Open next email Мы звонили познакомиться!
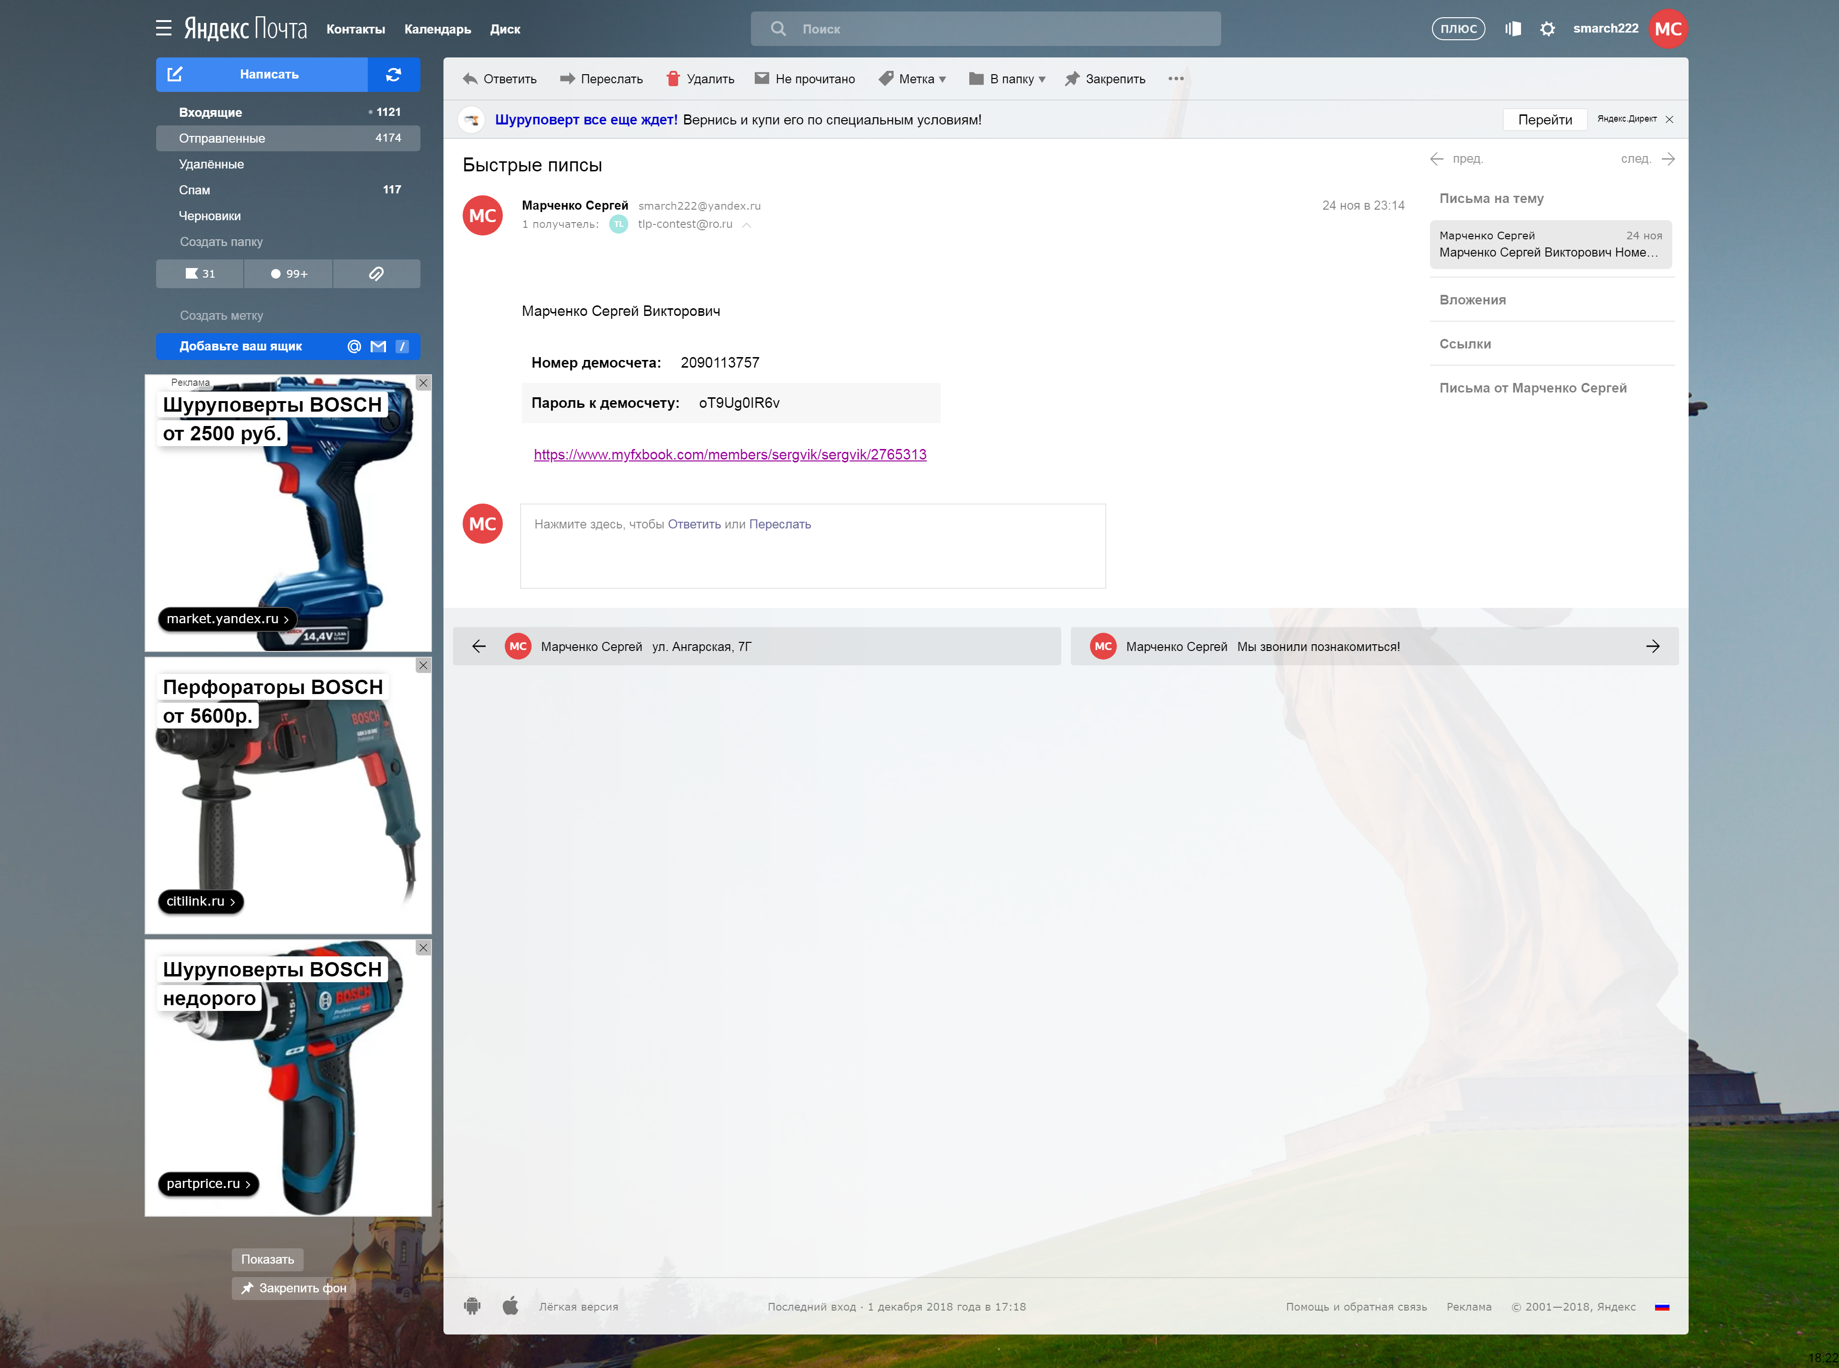Image resolution: width=1839 pixels, height=1368 pixels. pos(1374,646)
